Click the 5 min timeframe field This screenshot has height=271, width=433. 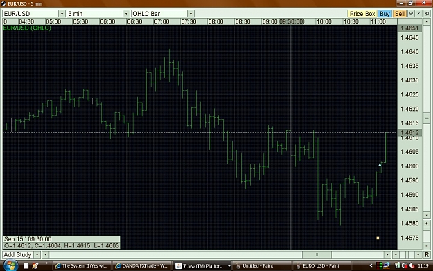pos(95,14)
